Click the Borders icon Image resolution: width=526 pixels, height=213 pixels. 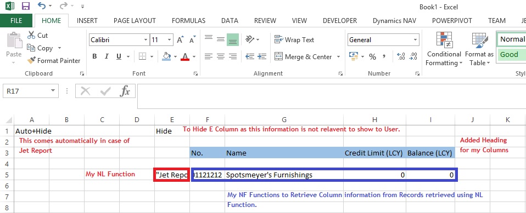coord(143,56)
